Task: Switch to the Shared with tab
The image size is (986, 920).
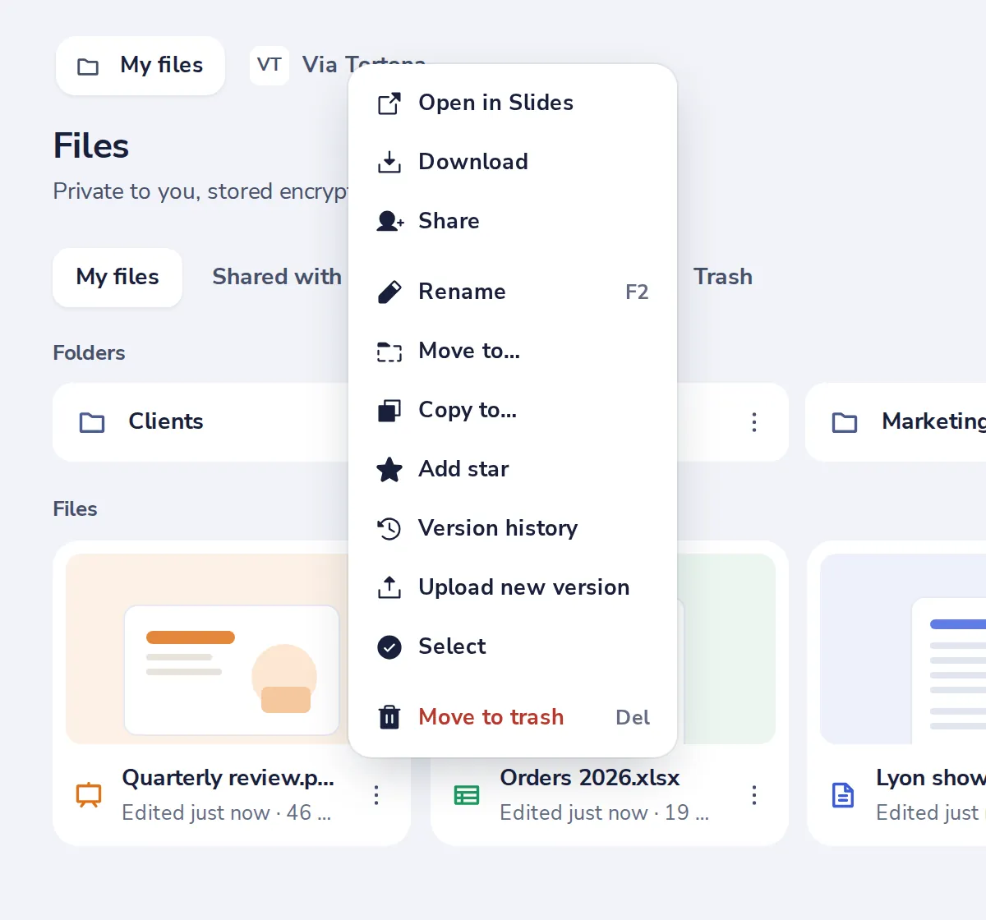Action: 277,278
